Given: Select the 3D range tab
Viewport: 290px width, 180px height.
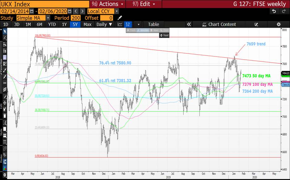Looking at the screenshot, I should pos(17,24).
